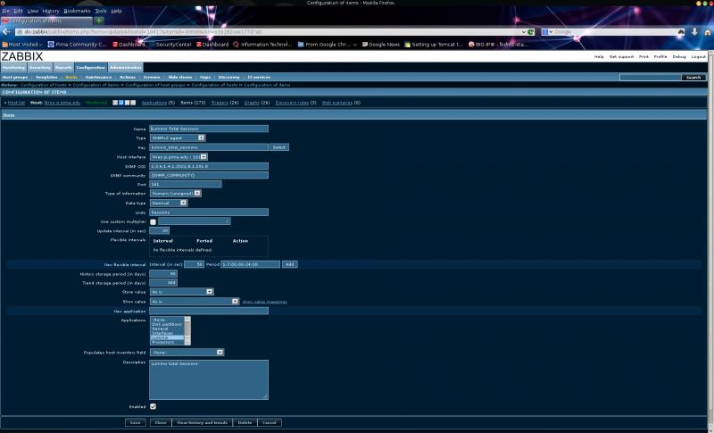Click the Applications list scrollbar
Image resolution: width=714 pixels, height=433 pixels.
tap(187, 331)
